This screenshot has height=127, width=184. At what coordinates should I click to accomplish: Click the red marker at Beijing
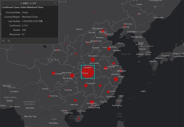(x=103, y=31)
